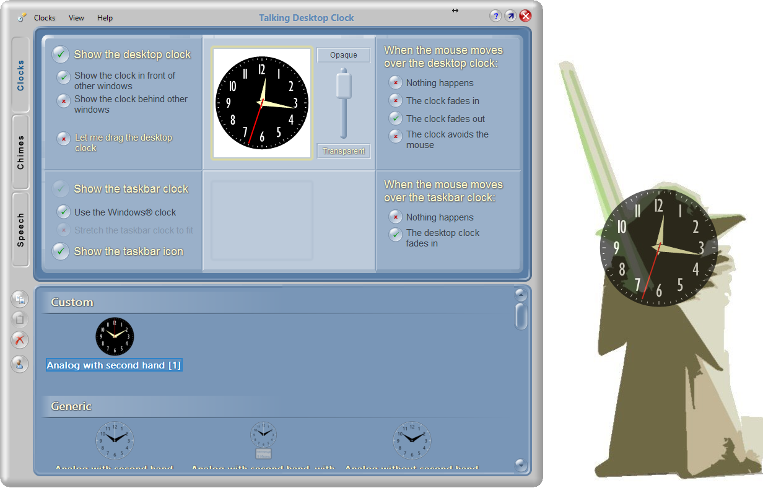The width and height of the screenshot is (763, 488).
Task: Click the Yoda desktop clock face
Action: (x=659, y=248)
